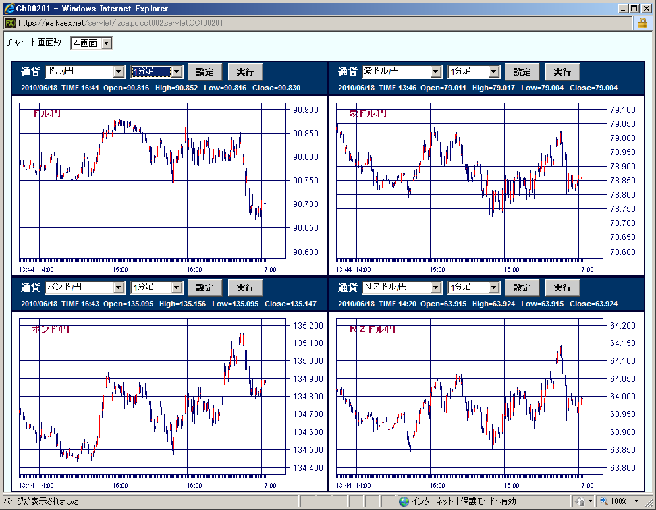The image size is (656, 510).
Task: Click the Internet Explorer logo in title bar
Action: [x=9, y=9]
